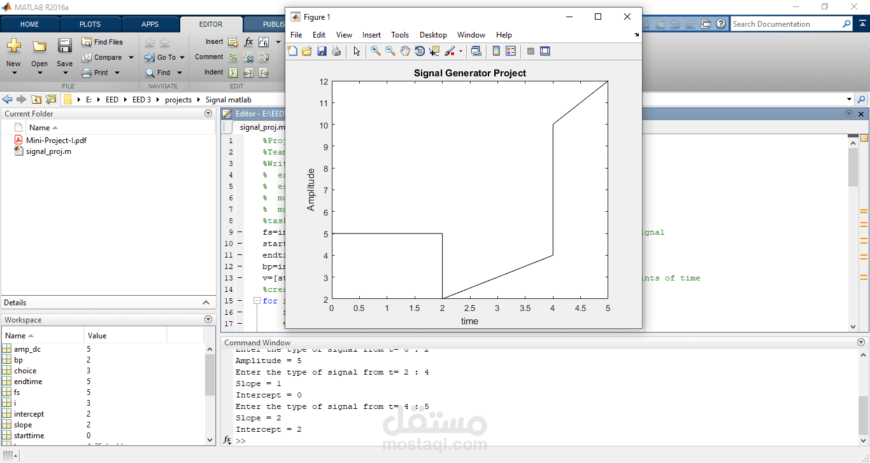Select the Rotate 3D tool
Image resolution: width=870 pixels, height=463 pixels.
419,51
